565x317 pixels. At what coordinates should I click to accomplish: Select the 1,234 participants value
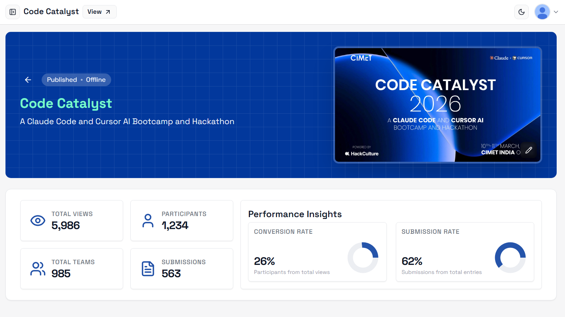click(175, 225)
